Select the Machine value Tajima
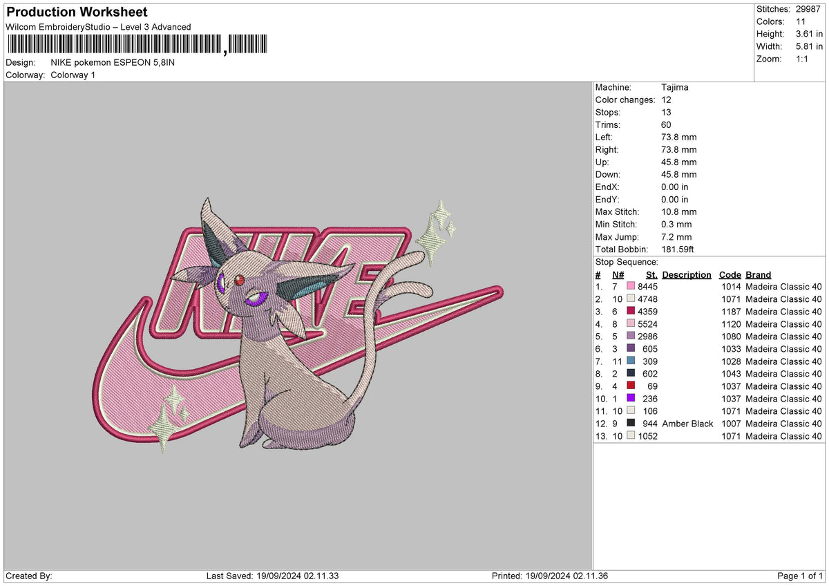Viewport: 829px width, 586px height. (675, 87)
